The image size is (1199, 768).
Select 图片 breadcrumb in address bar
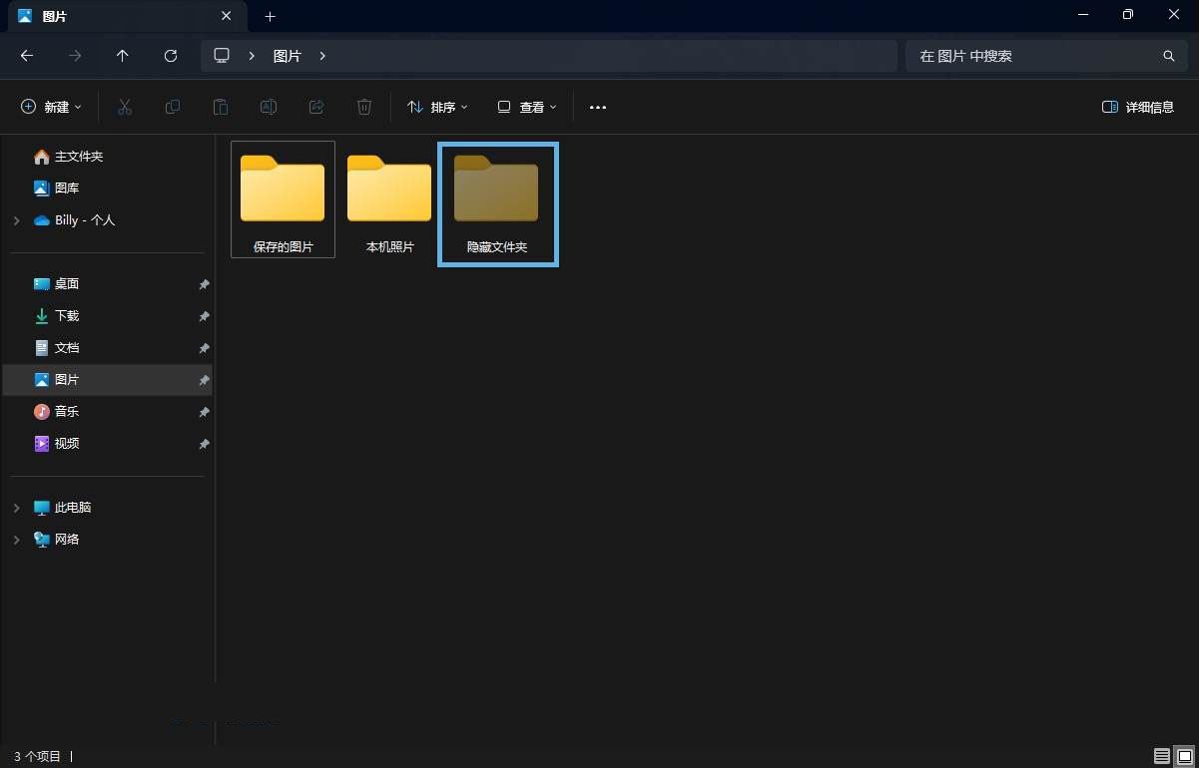288,56
